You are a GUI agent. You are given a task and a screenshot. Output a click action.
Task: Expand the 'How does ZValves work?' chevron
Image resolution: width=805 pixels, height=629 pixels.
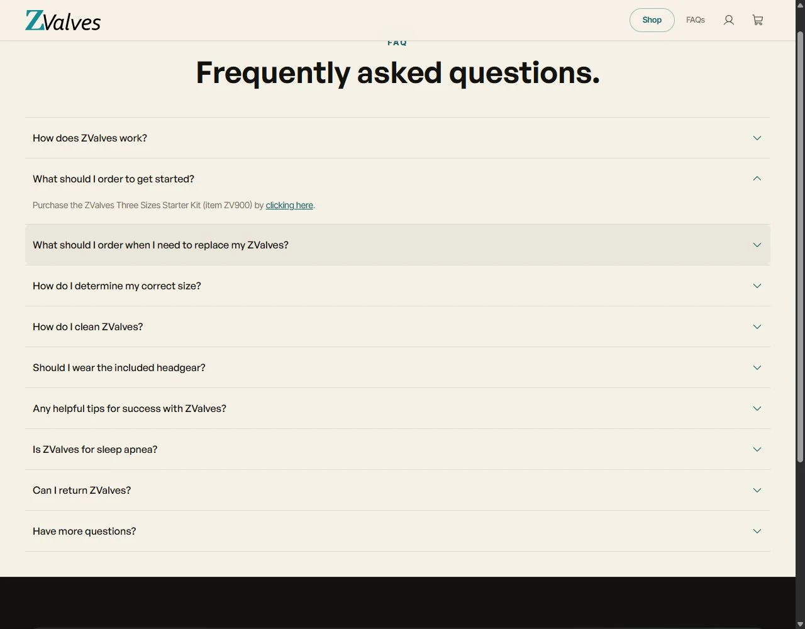pyautogui.click(x=757, y=138)
